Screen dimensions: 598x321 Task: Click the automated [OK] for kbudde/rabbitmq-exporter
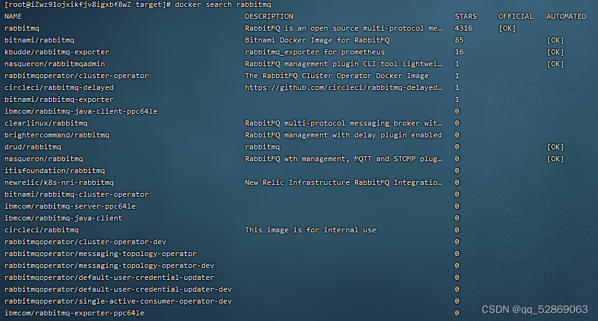(556, 52)
